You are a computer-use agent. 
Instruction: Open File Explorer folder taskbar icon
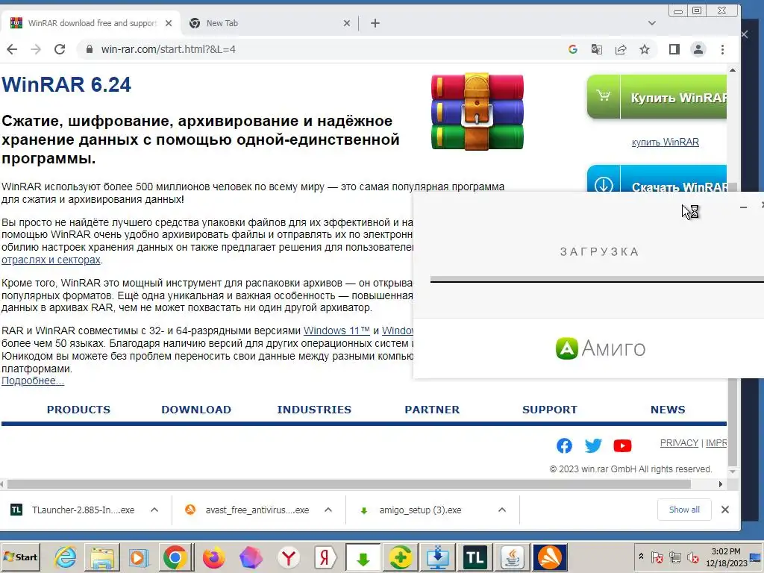point(101,557)
